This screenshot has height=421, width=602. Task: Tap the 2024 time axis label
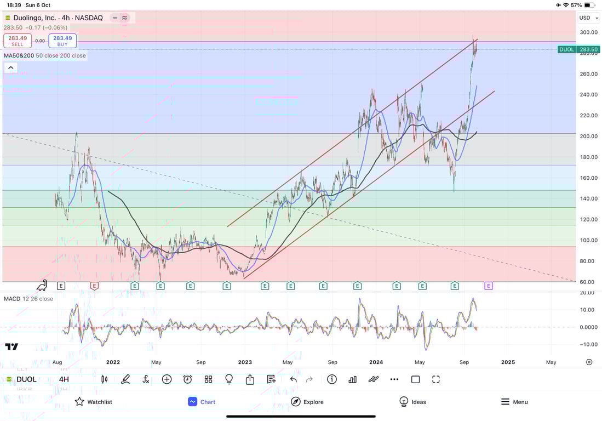[x=376, y=362]
